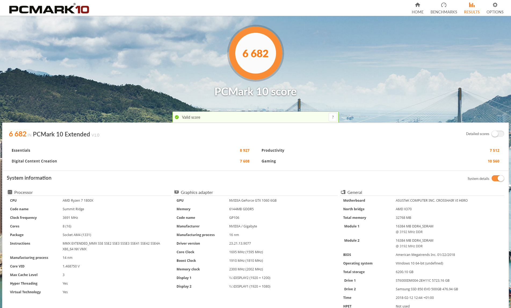This screenshot has width=511, height=308.
Task: Click the PCMark 10 Extended heading
Action: pyautogui.click(x=61, y=134)
